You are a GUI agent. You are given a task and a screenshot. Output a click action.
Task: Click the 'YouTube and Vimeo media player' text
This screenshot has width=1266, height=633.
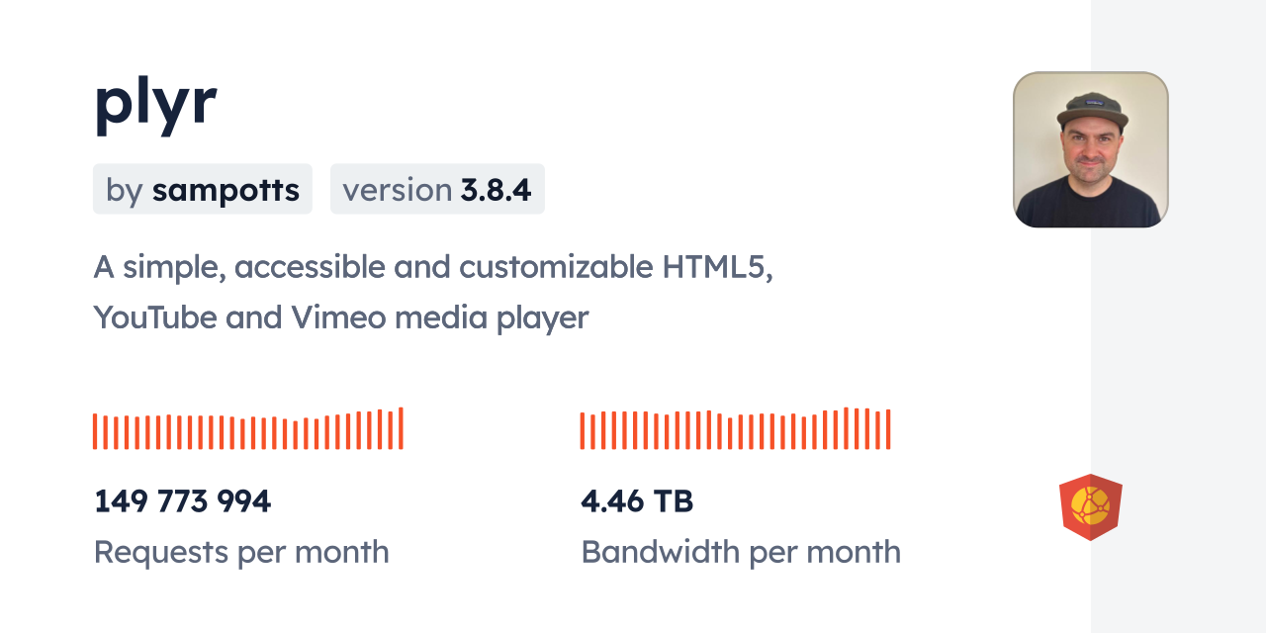coord(340,317)
